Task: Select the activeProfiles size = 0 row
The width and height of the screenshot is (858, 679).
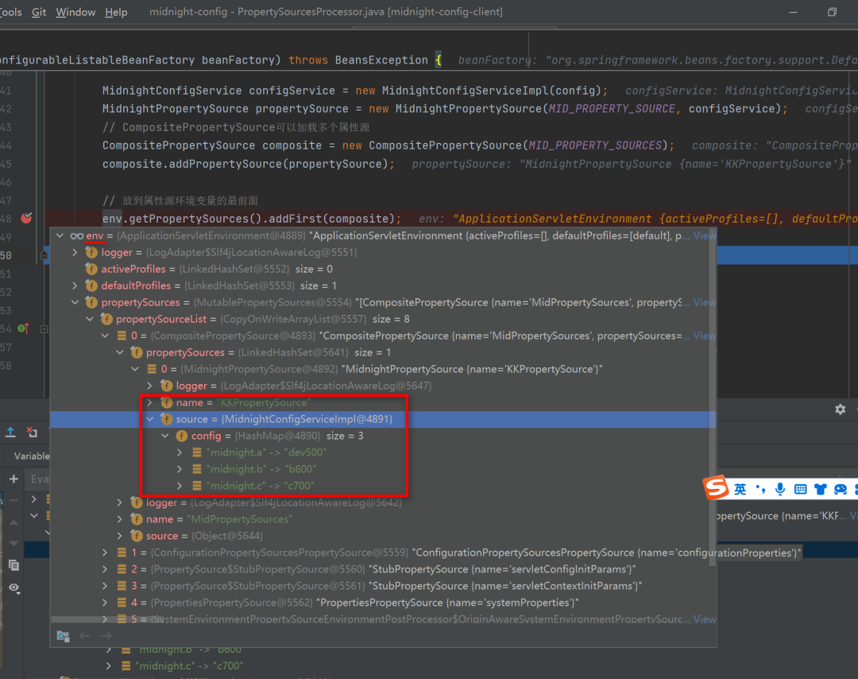Action: pos(383,269)
